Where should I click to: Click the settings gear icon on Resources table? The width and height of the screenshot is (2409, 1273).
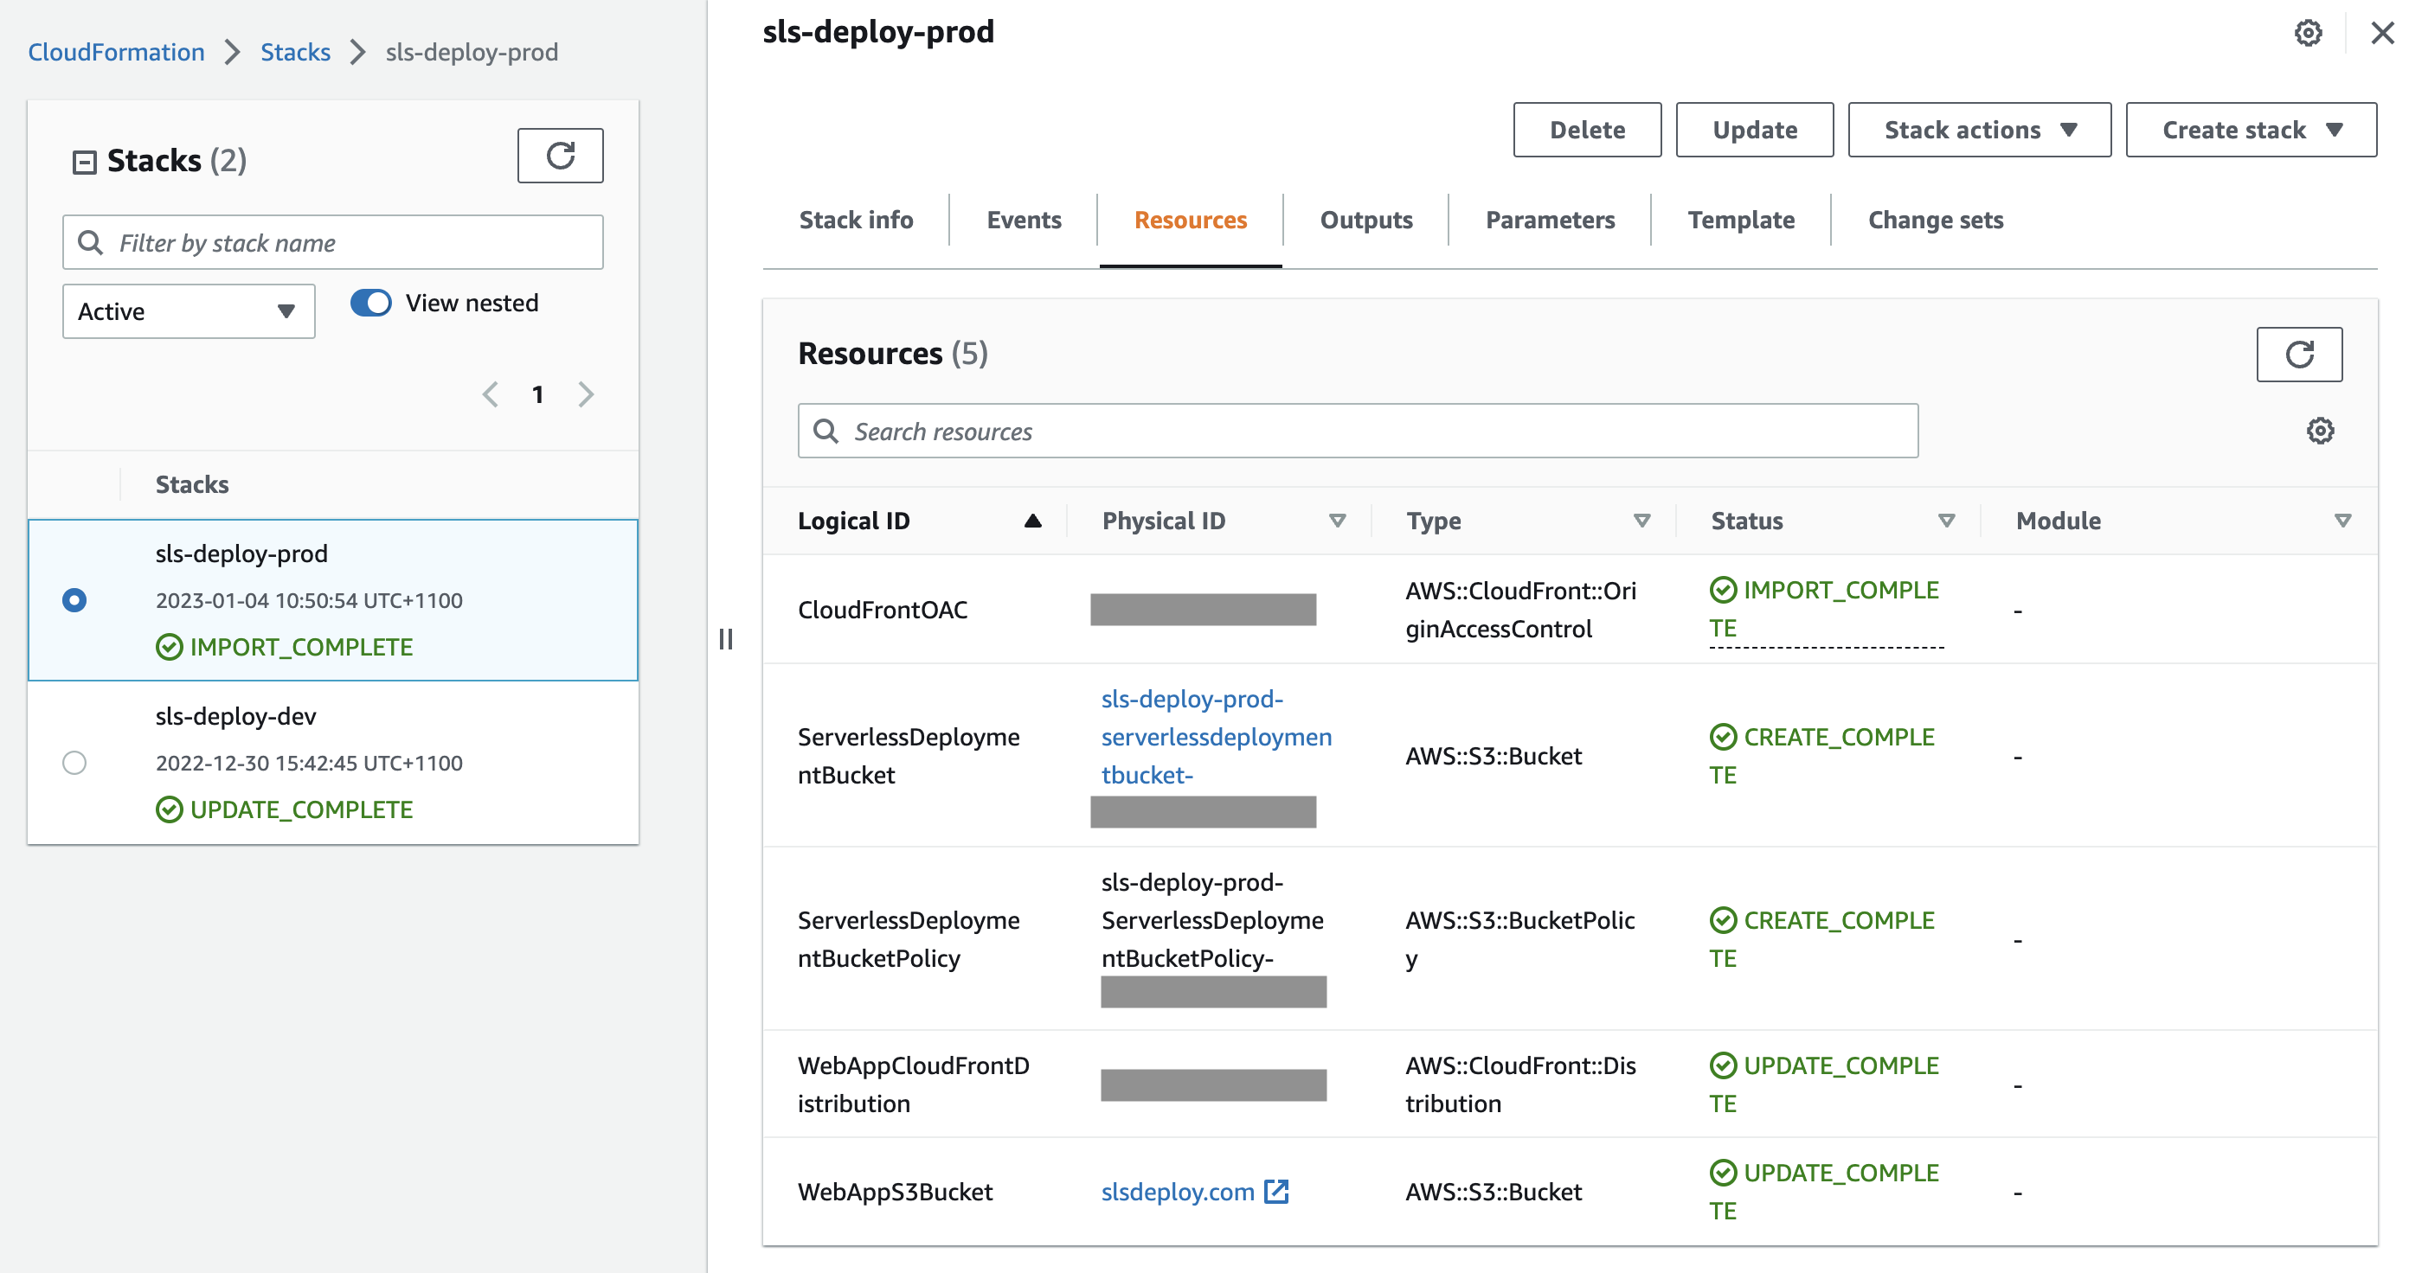click(x=2318, y=430)
